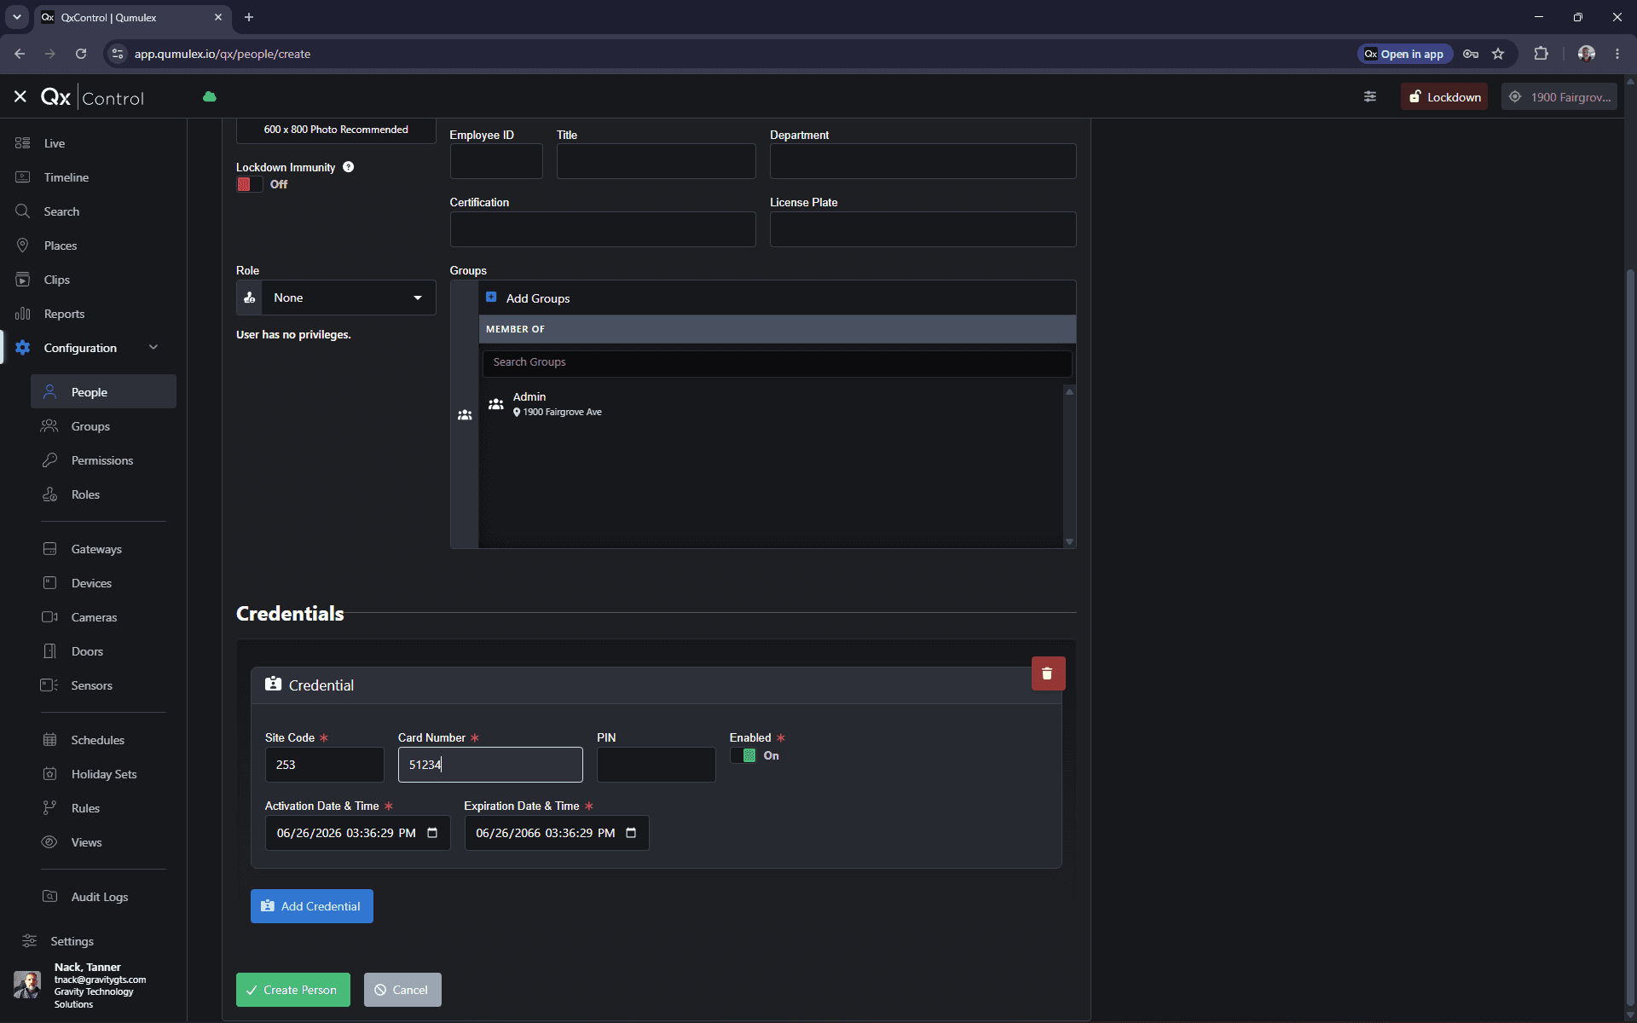Viewport: 1637px width, 1023px height.
Task: Click the Lockdown Immunity help icon
Action: coord(348,167)
